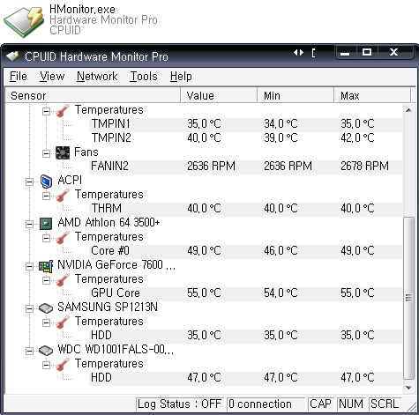Click the Min column header

[x=296, y=95]
